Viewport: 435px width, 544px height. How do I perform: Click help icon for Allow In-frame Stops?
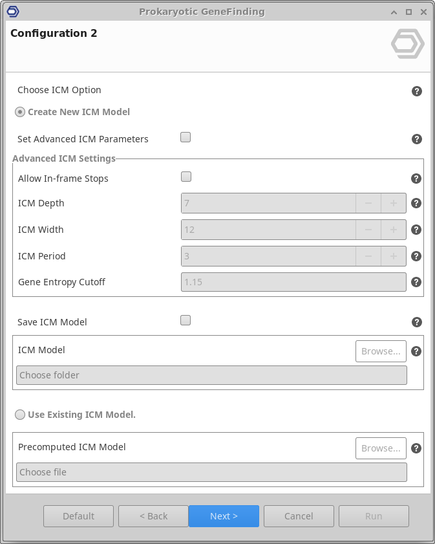coord(416,179)
